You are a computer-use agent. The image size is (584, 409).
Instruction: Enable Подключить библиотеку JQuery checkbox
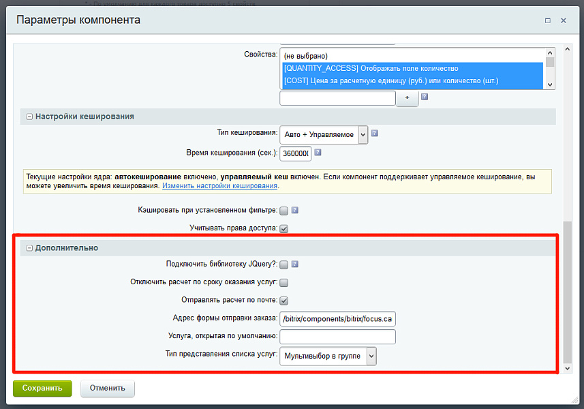pos(284,265)
